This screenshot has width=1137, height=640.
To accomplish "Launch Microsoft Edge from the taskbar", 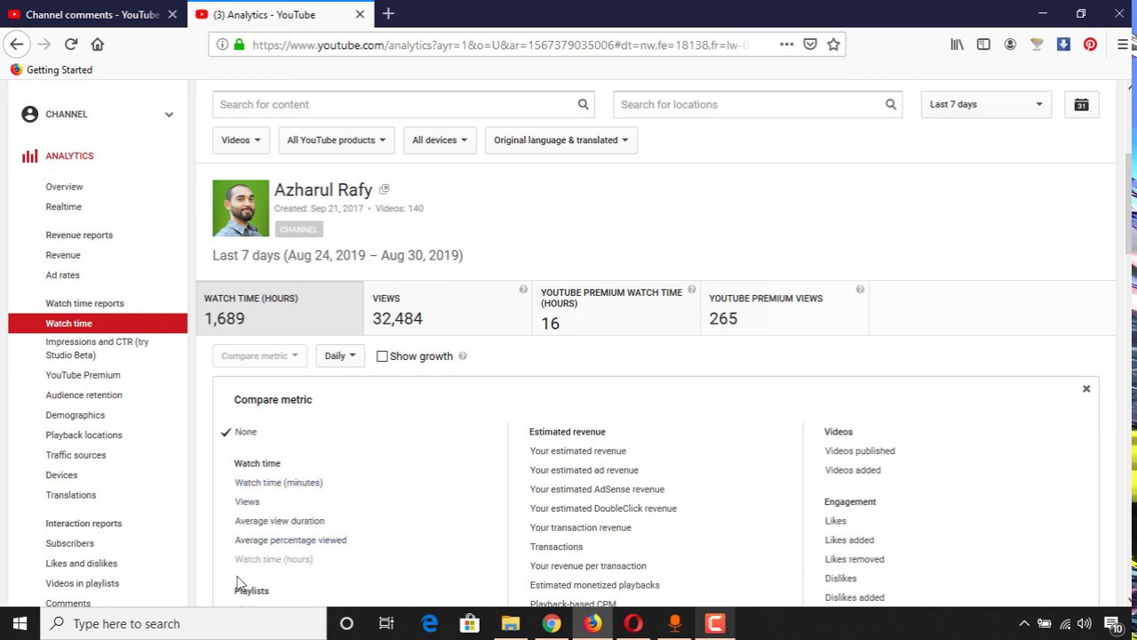I will click(429, 623).
